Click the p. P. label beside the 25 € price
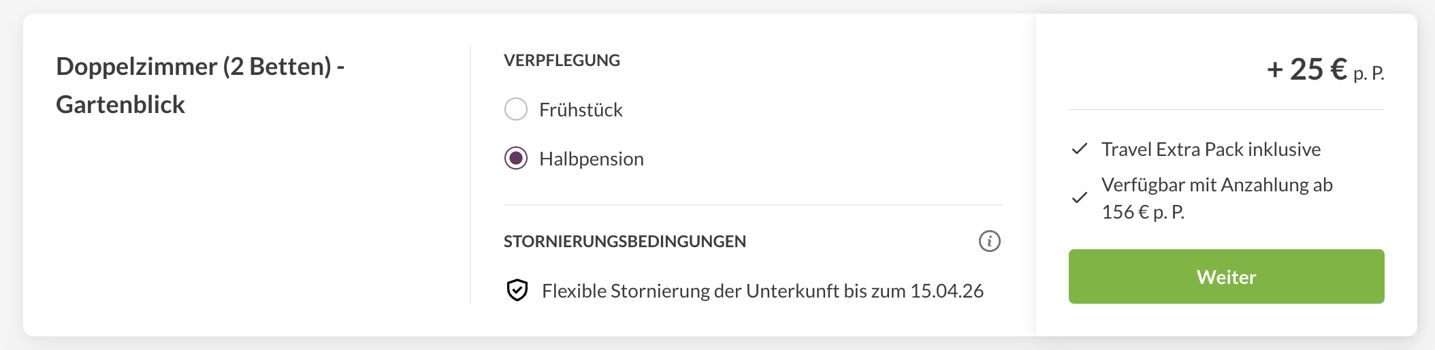This screenshot has height=350, width=1435. pyautogui.click(x=1368, y=73)
